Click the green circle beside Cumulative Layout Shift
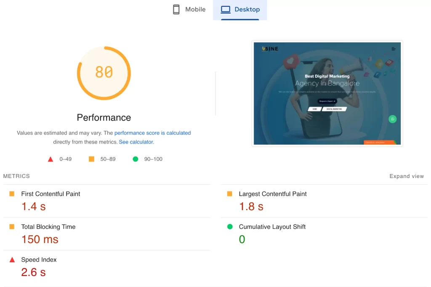The height and width of the screenshot is (287, 431). point(229,227)
